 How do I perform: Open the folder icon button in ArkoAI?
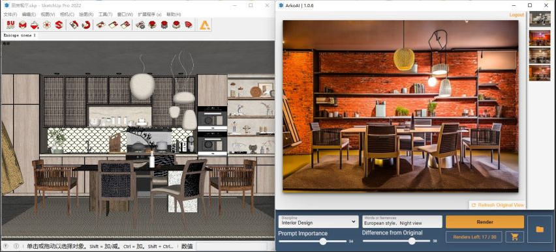click(540, 229)
